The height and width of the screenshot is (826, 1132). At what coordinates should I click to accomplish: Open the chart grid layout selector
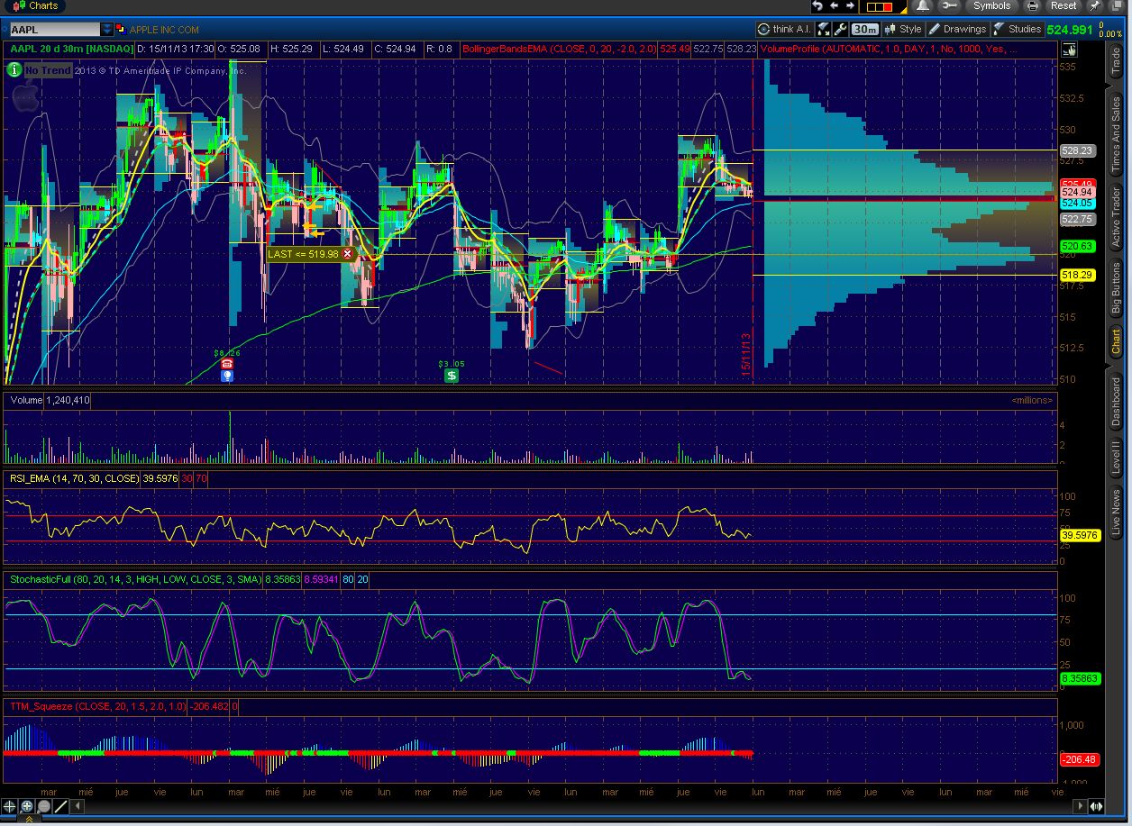(882, 6)
